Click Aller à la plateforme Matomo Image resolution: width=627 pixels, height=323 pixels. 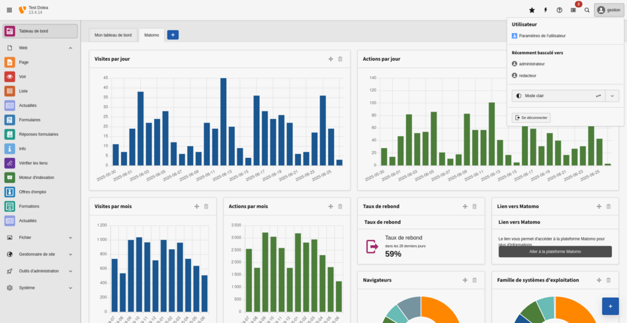pos(555,252)
